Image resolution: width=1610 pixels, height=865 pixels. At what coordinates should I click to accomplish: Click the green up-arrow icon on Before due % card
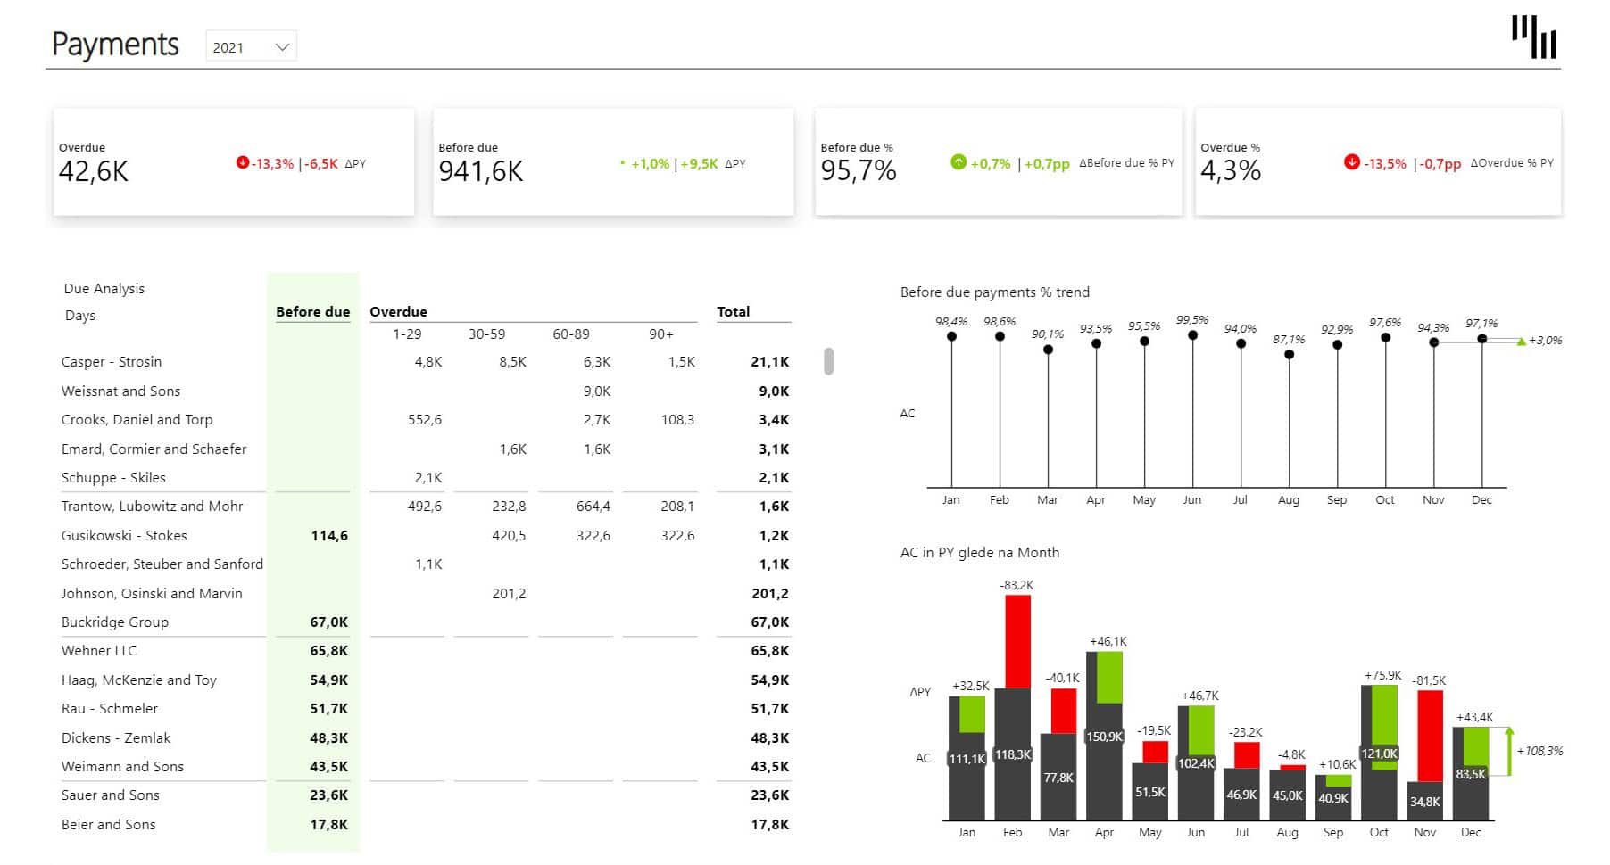(959, 163)
